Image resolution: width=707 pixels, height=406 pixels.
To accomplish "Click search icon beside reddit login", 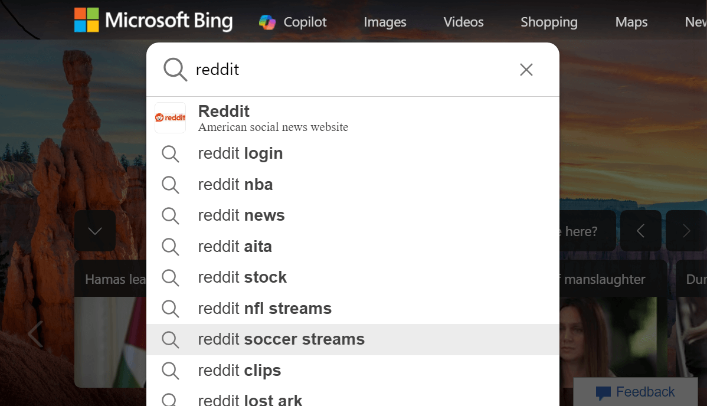I will click(x=171, y=154).
